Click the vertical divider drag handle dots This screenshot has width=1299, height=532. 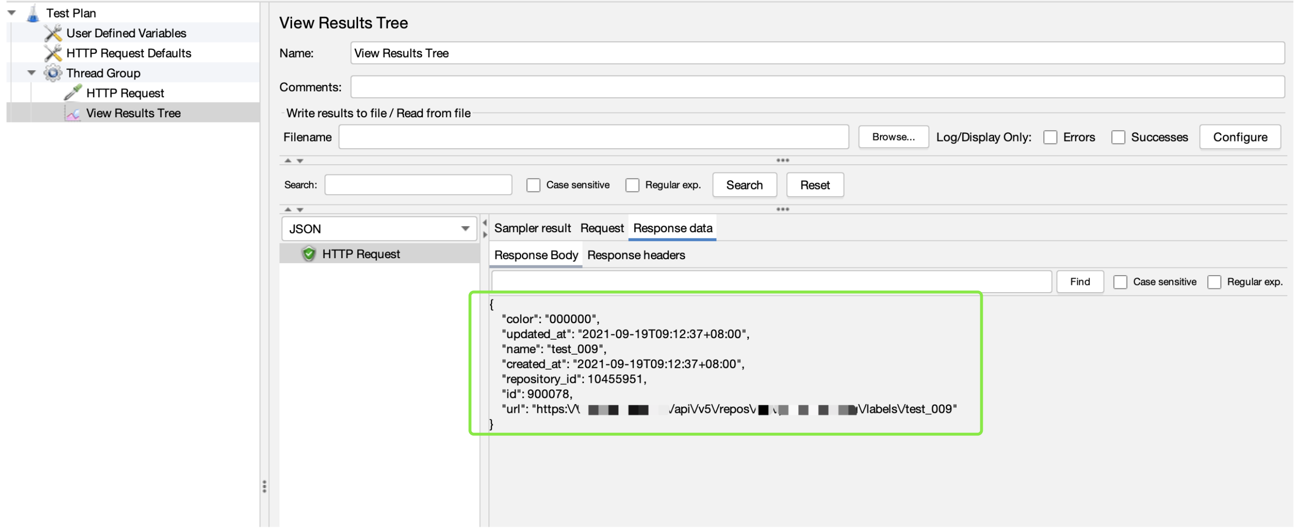pos(265,487)
